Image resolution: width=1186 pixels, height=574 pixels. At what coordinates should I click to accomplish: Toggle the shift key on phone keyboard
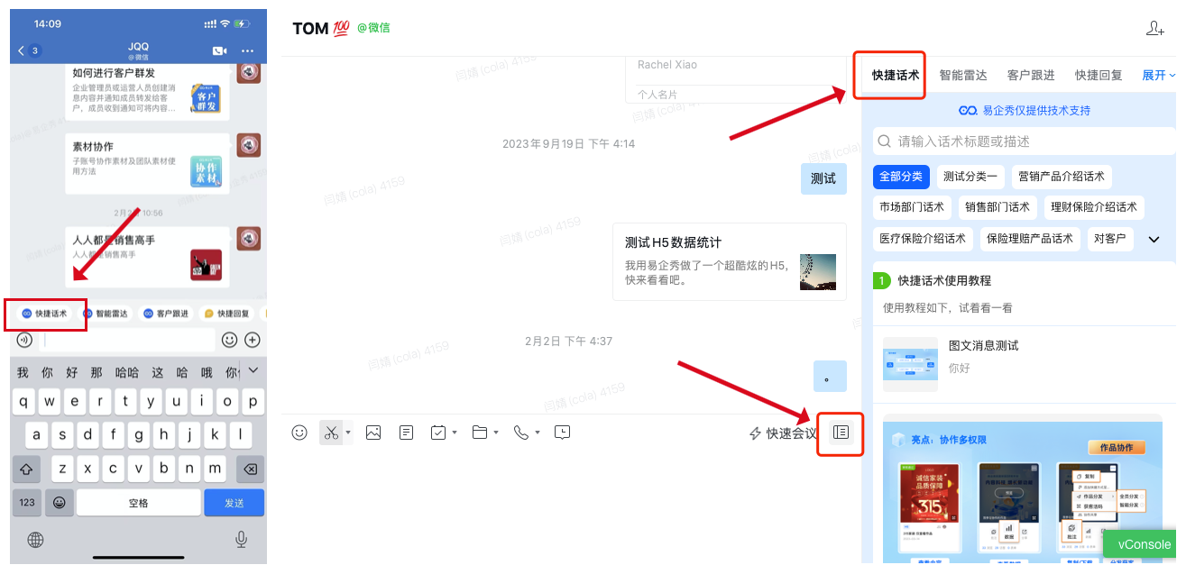pyautogui.click(x=26, y=469)
